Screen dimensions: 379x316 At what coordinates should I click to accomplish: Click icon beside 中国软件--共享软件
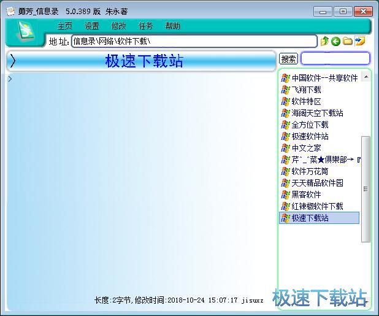click(285, 78)
